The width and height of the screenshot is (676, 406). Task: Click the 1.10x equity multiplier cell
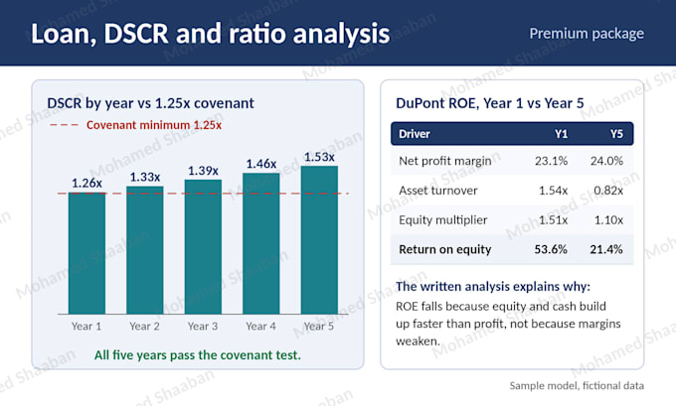pyautogui.click(x=608, y=220)
